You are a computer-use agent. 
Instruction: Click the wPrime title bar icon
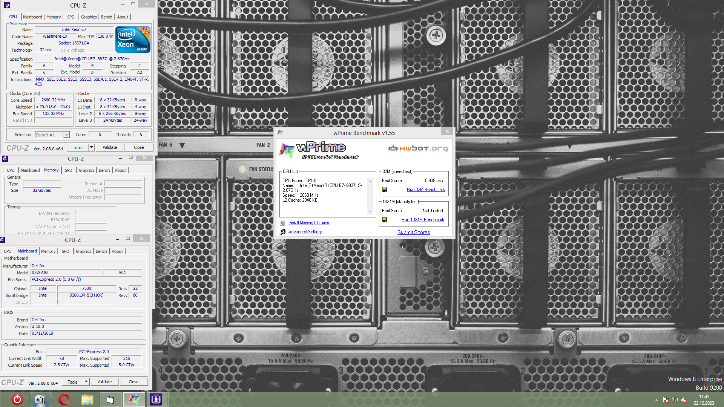click(280, 133)
